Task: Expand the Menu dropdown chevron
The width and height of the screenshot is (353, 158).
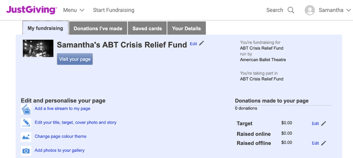Action: click(82, 10)
